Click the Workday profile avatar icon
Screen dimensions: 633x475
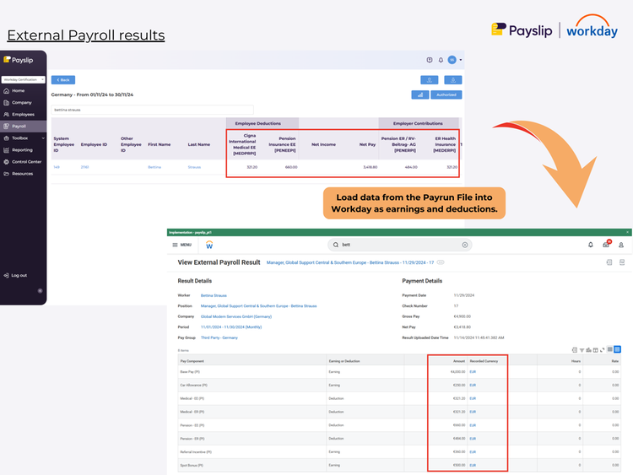(621, 245)
